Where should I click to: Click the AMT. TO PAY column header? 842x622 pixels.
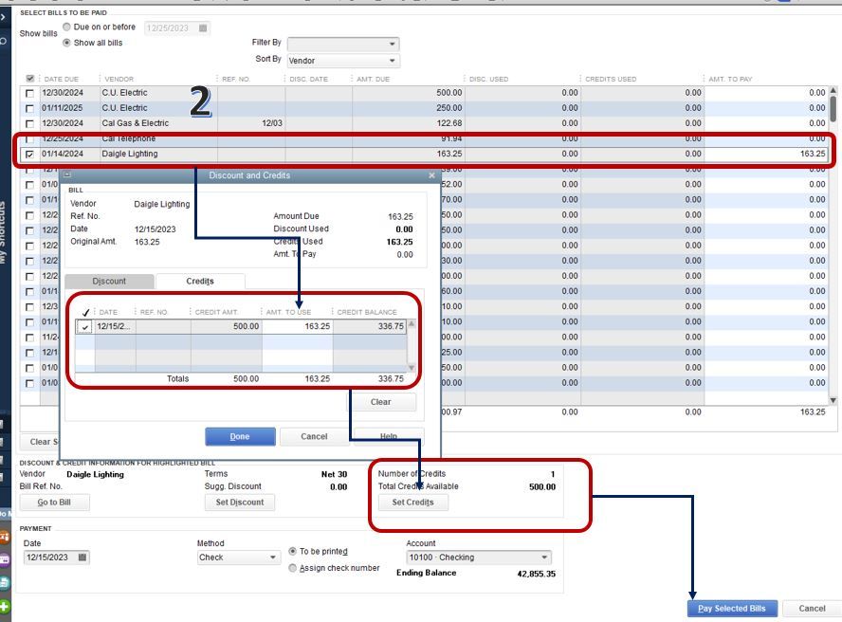[730, 79]
